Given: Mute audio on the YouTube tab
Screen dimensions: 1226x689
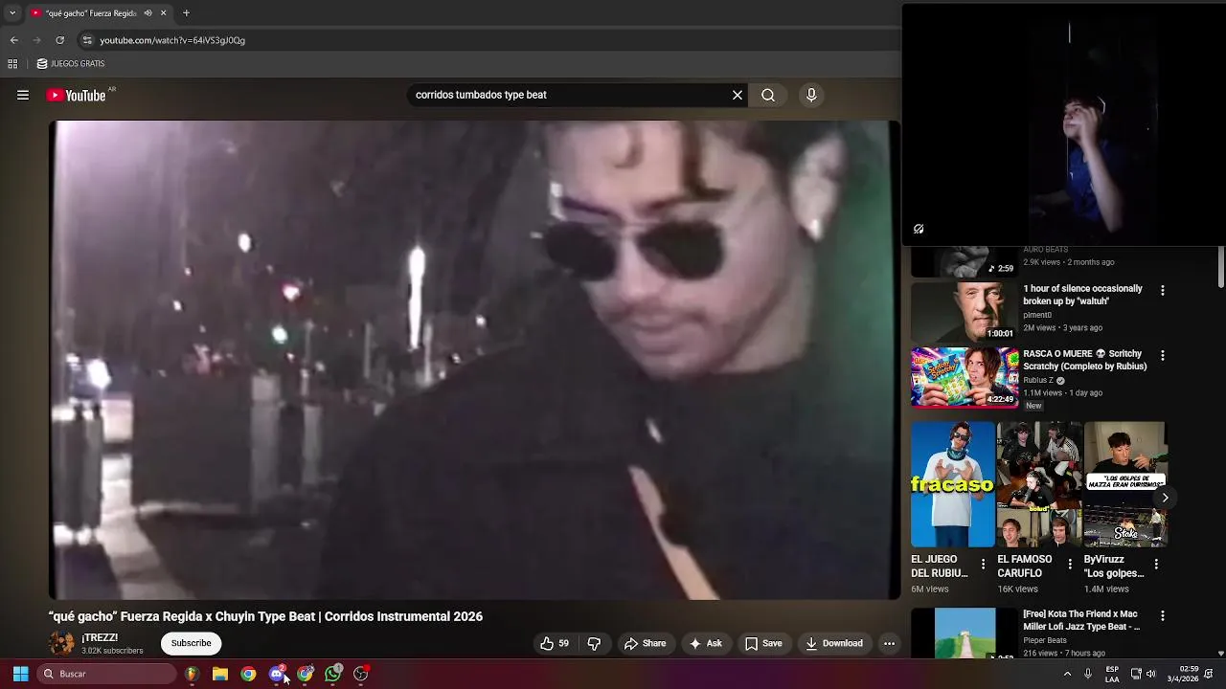Looking at the screenshot, I should pyautogui.click(x=148, y=13).
